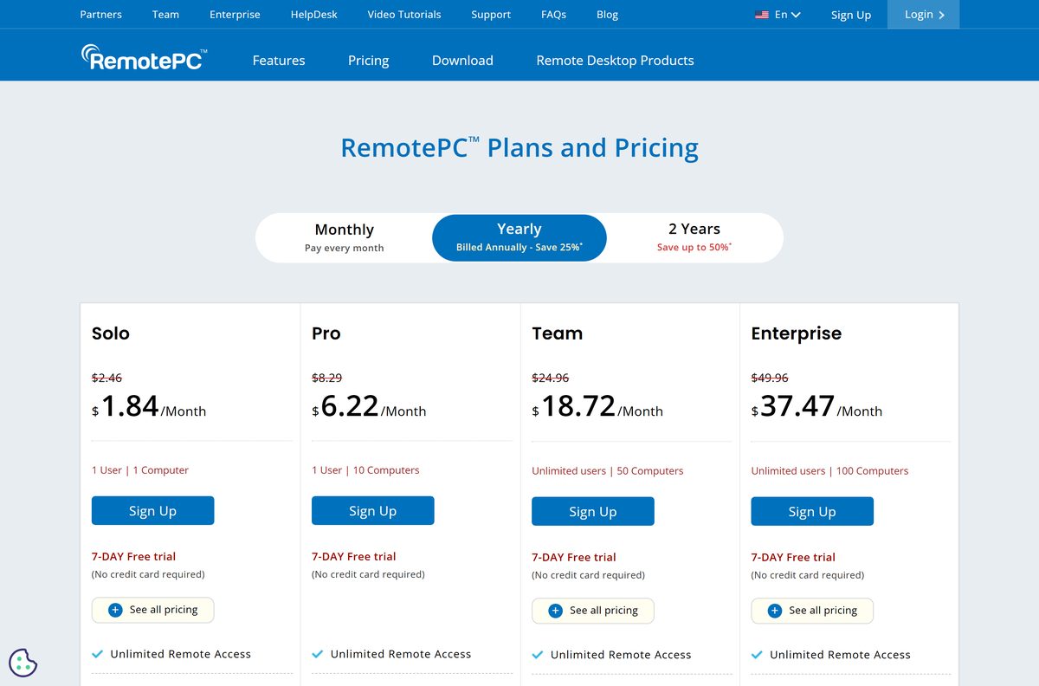
Task: Go to FAQs
Action: click(553, 15)
